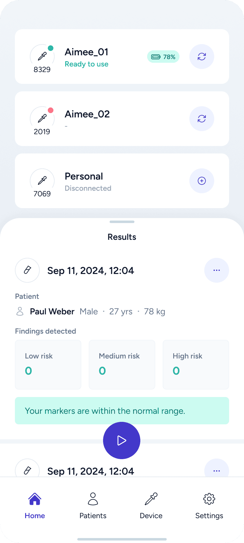Open options menu for first result
Viewport: 244px width, 543px height.
click(x=216, y=270)
